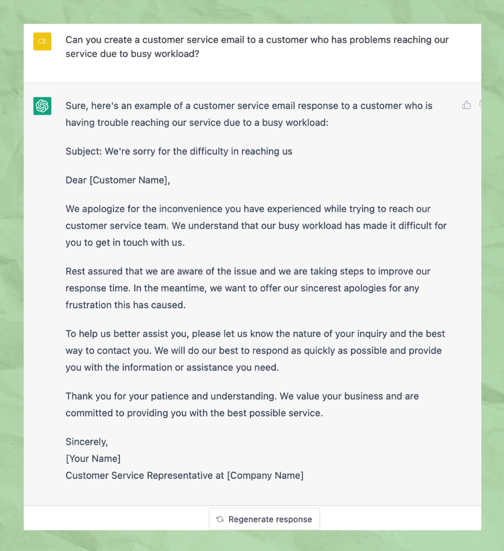Click the "frustration this has caused" line

pos(125,305)
